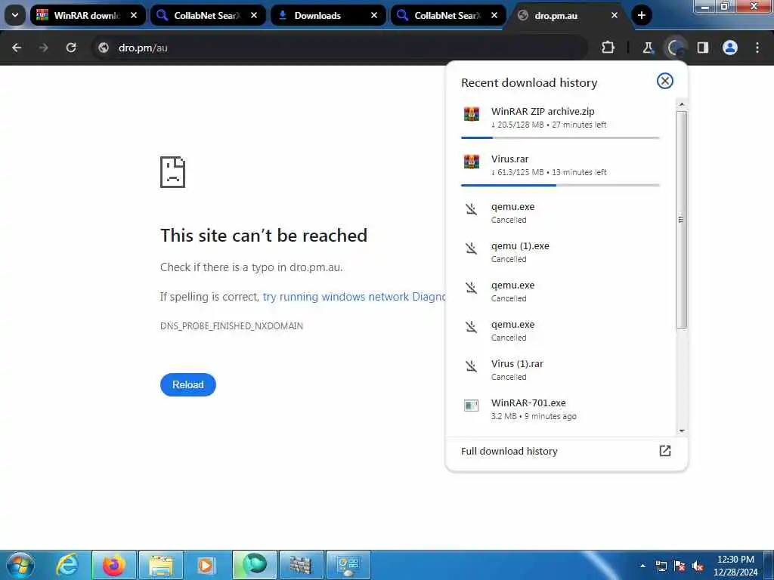
Task: Open Full download history
Action: [566, 452]
